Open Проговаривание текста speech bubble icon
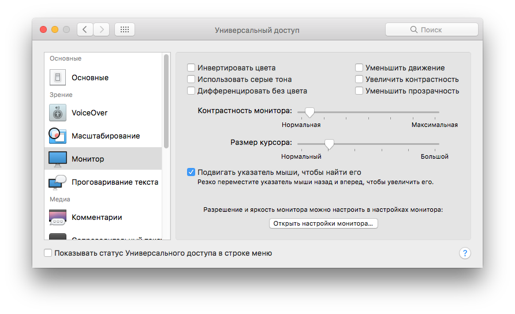This screenshot has width=515, height=314. coord(58,182)
